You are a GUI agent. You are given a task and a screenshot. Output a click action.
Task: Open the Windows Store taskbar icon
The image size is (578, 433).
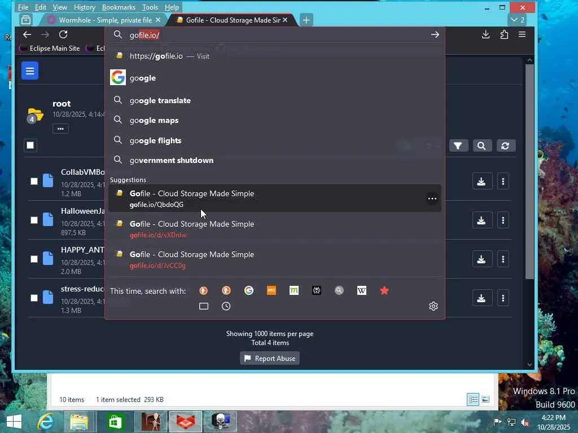115,422
